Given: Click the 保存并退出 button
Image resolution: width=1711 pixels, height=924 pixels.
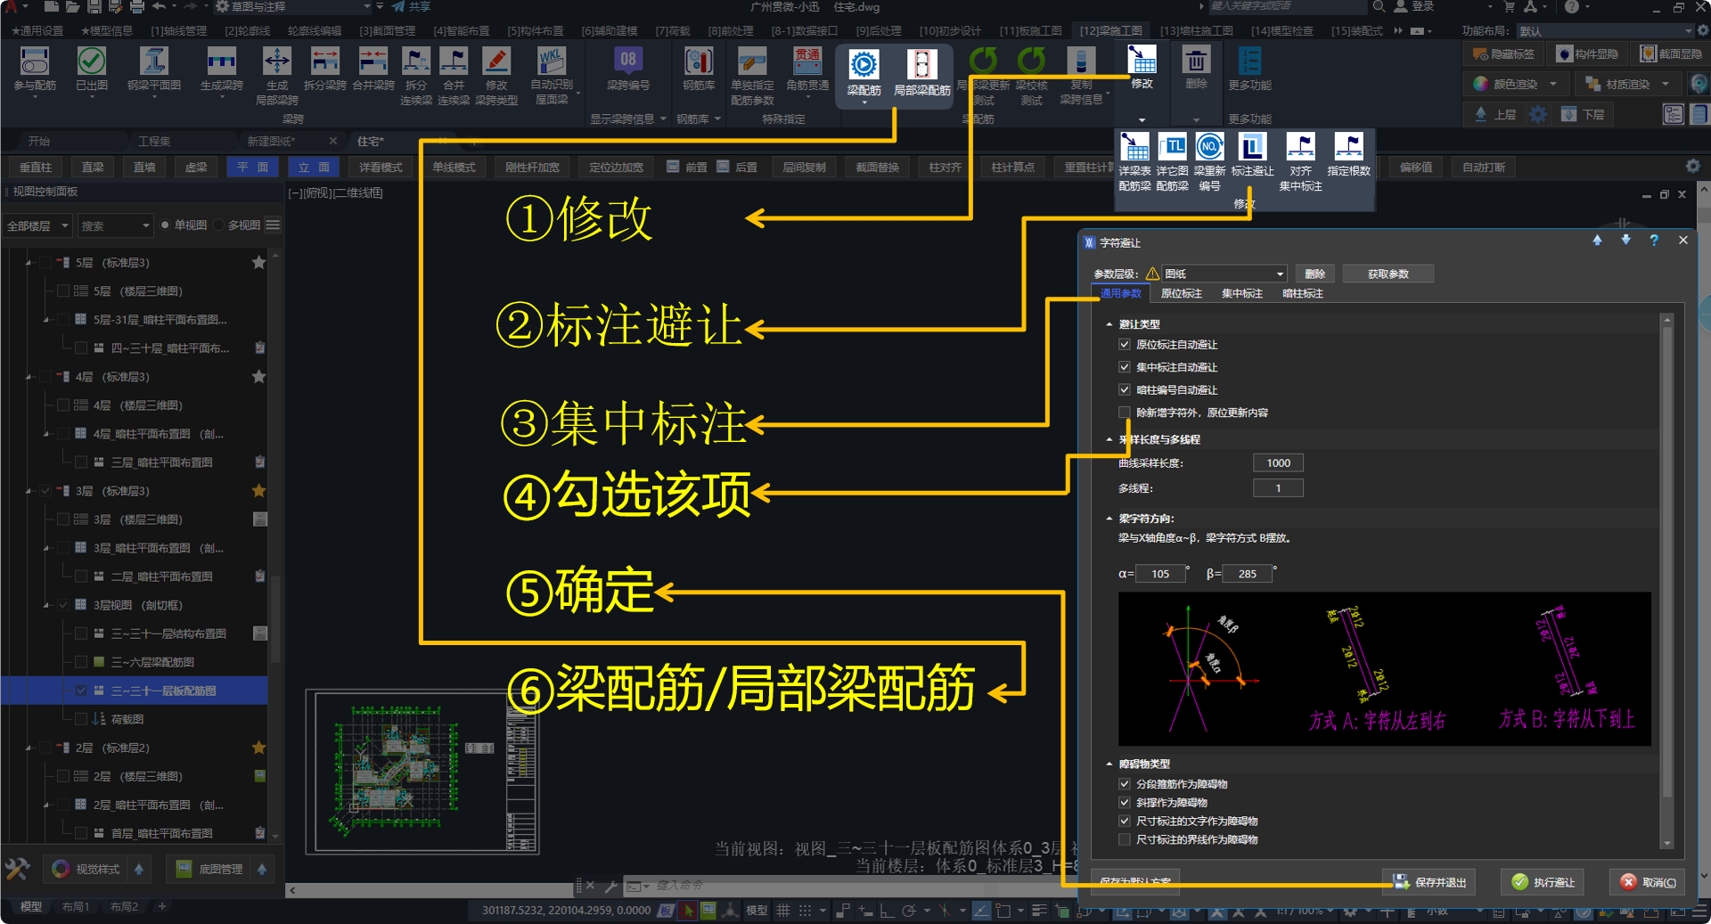Looking at the screenshot, I should (1429, 882).
